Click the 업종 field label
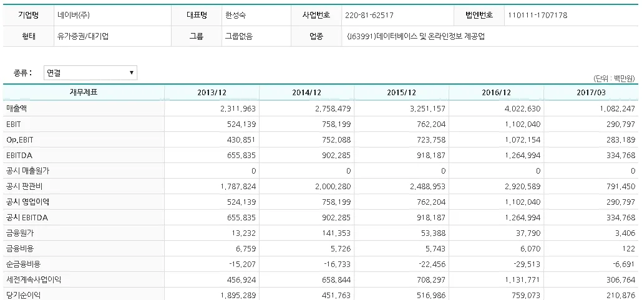 [x=316, y=36]
